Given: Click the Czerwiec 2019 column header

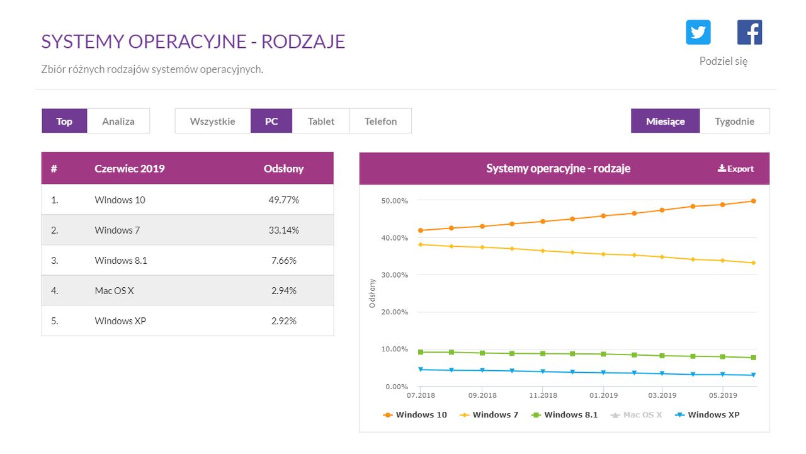Looking at the screenshot, I should (130, 169).
